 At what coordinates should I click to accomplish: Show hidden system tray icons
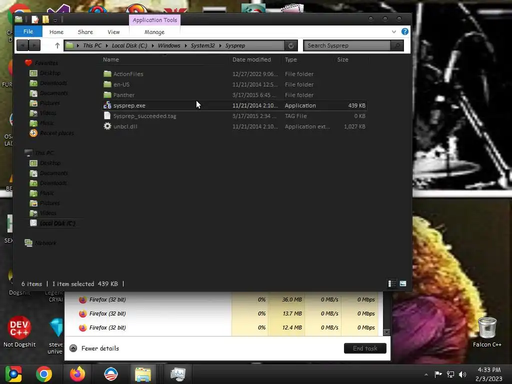click(426, 374)
